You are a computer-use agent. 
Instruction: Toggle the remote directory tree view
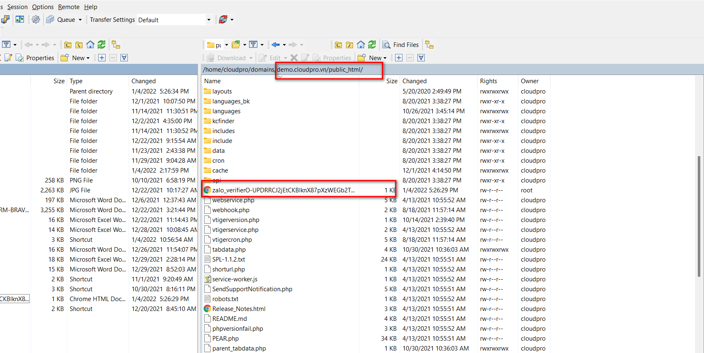coord(429,45)
